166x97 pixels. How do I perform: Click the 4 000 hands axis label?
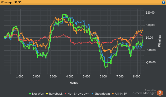70,76
